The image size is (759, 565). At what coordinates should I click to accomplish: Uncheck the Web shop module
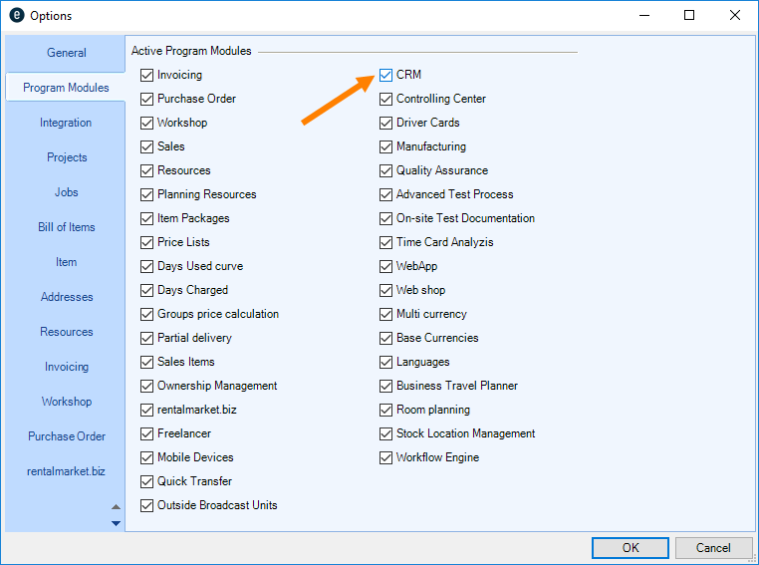click(386, 290)
